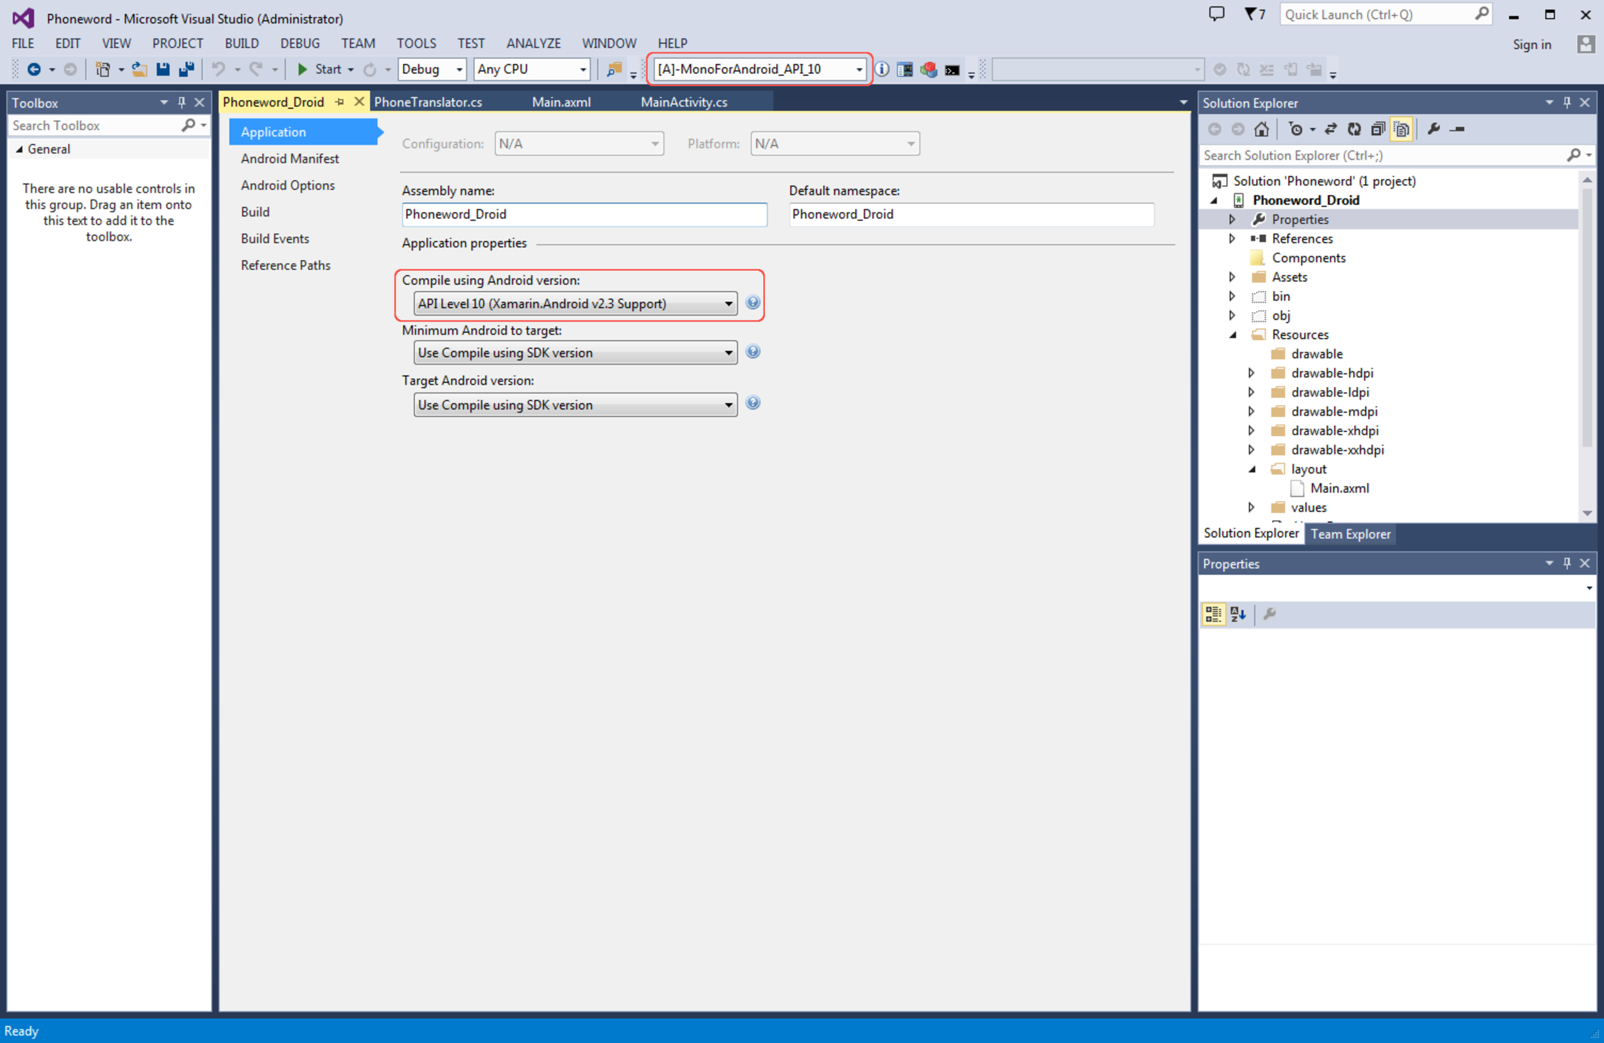Click the Start debugging button
The image size is (1604, 1043).
320,69
